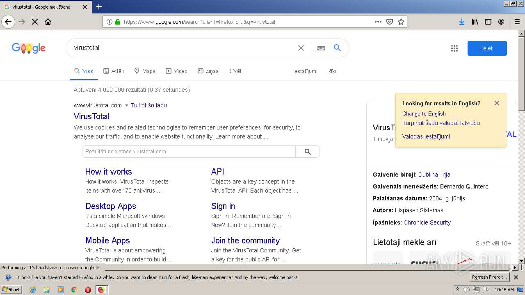Open the Chronicle Security link
525x295 pixels.
[x=427, y=222]
